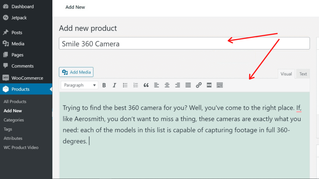Switch to the Visual editor tab

286,74
